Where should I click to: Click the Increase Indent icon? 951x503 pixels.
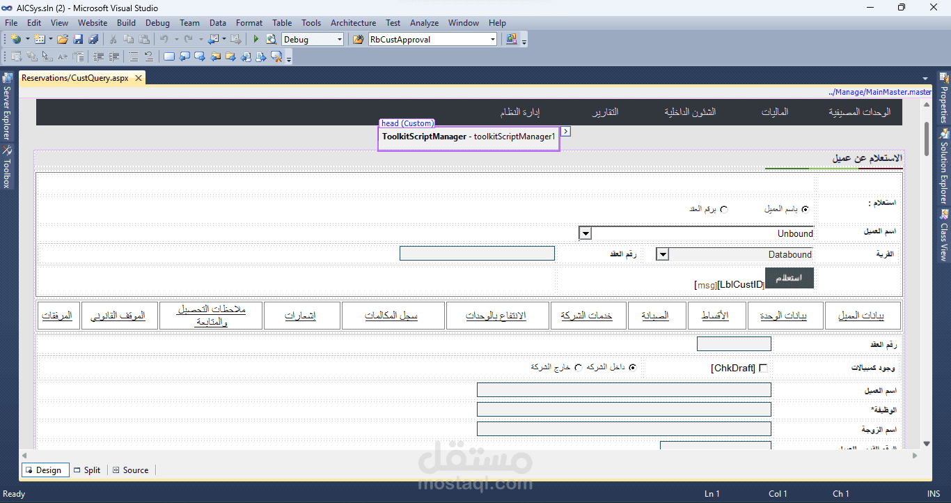pyautogui.click(x=113, y=56)
